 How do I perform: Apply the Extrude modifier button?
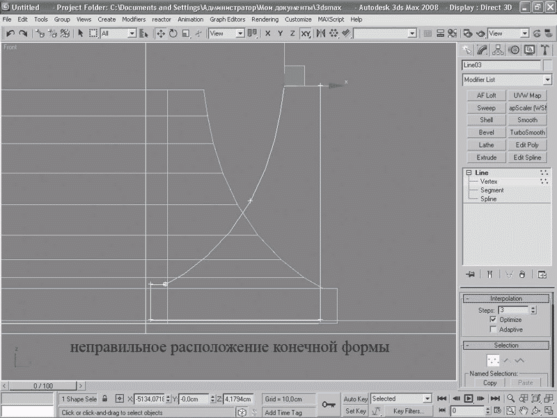486,157
